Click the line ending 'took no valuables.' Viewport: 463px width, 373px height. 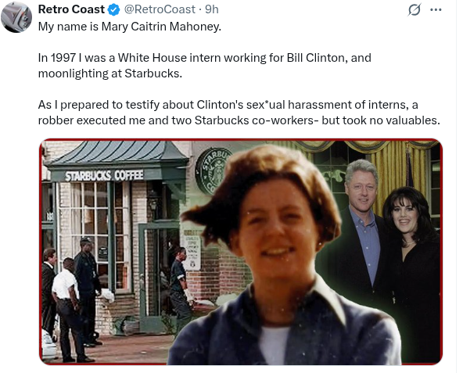pyautogui.click(x=239, y=120)
